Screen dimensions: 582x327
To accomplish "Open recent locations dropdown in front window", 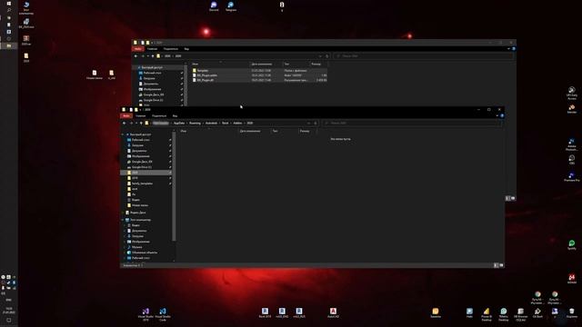I will [136, 124].
